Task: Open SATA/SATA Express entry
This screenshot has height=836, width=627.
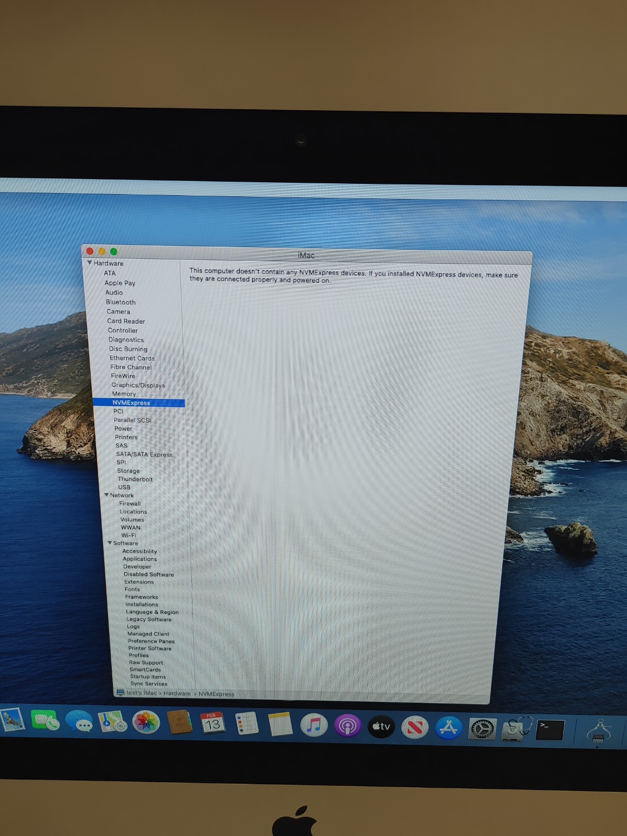Action: [144, 454]
